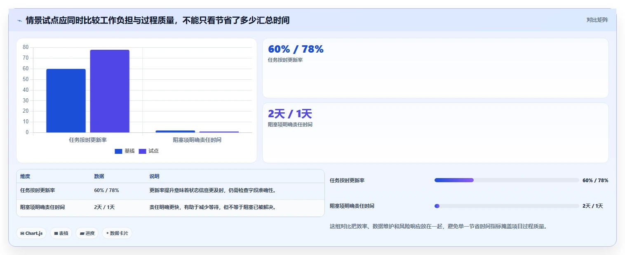Screen dimensions: 625x255
Task: Click the 60% / 78% value beside the progress bar
Action: coord(595,180)
